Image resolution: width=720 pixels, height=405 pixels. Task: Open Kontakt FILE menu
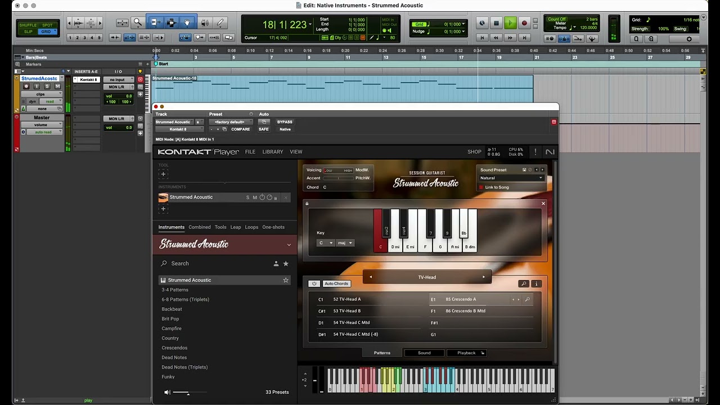pos(250,152)
